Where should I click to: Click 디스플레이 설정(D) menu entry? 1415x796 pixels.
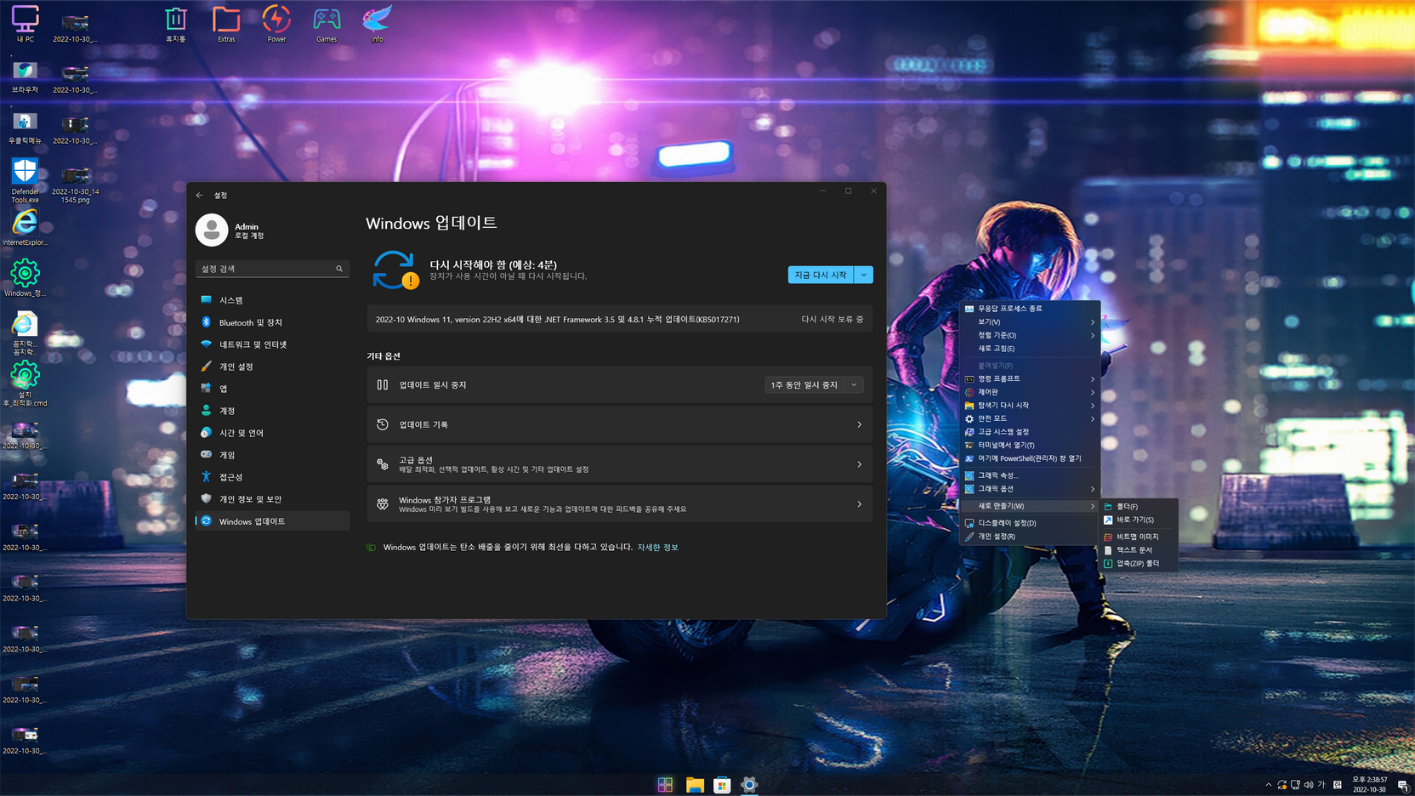pyautogui.click(x=1030, y=523)
